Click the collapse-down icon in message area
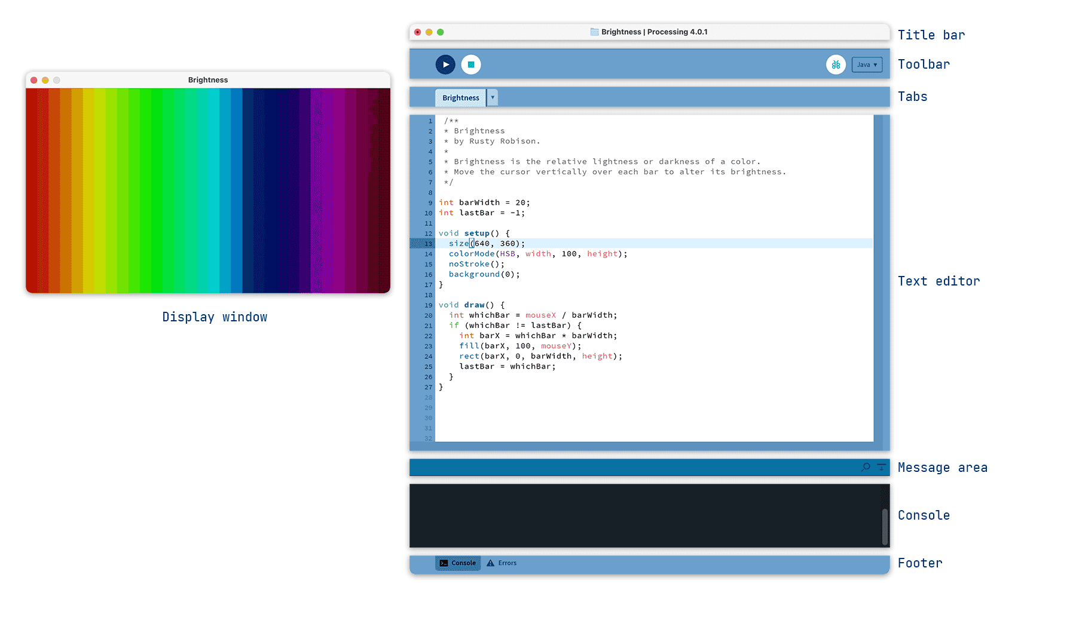Screen dimensions: 1076x620 pos(882,467)
